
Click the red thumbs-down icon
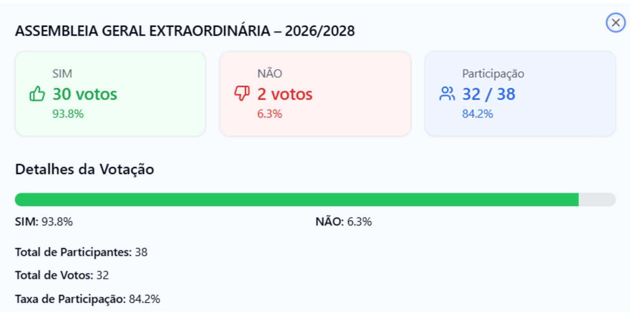point(242,94)
